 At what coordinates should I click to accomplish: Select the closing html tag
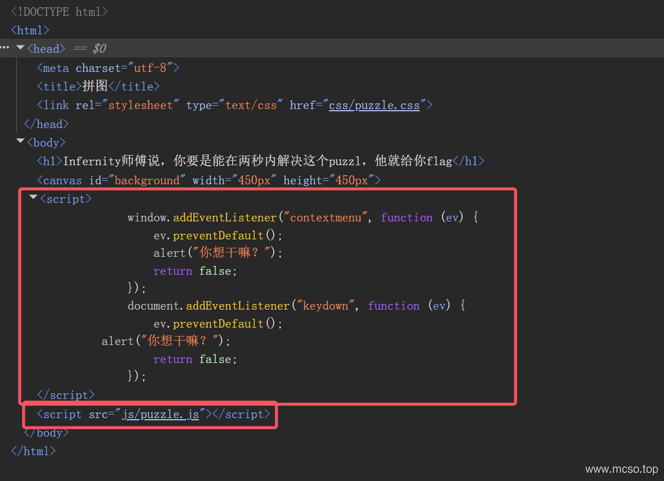click(x=34, y=451)
